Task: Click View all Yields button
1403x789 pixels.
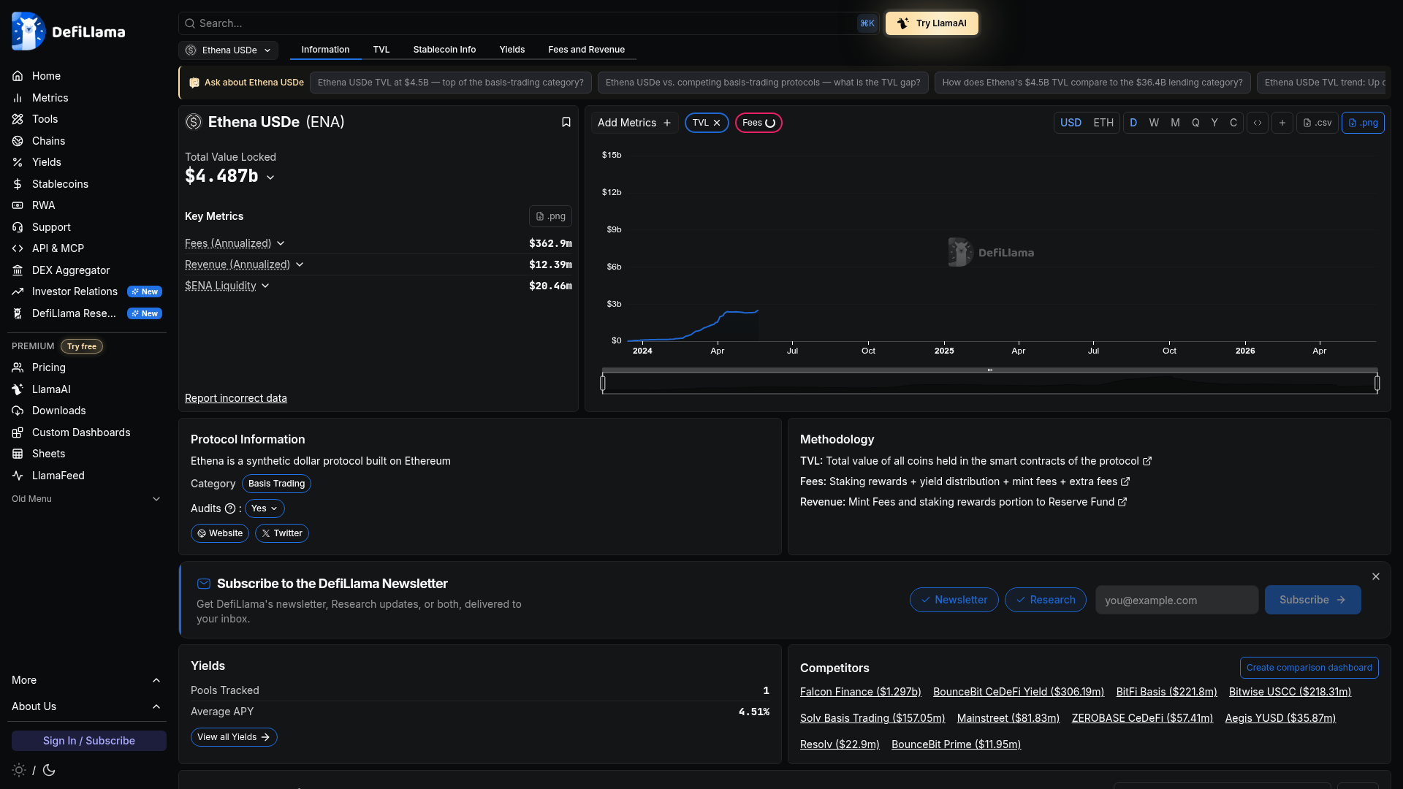Action: pos(234,737)
